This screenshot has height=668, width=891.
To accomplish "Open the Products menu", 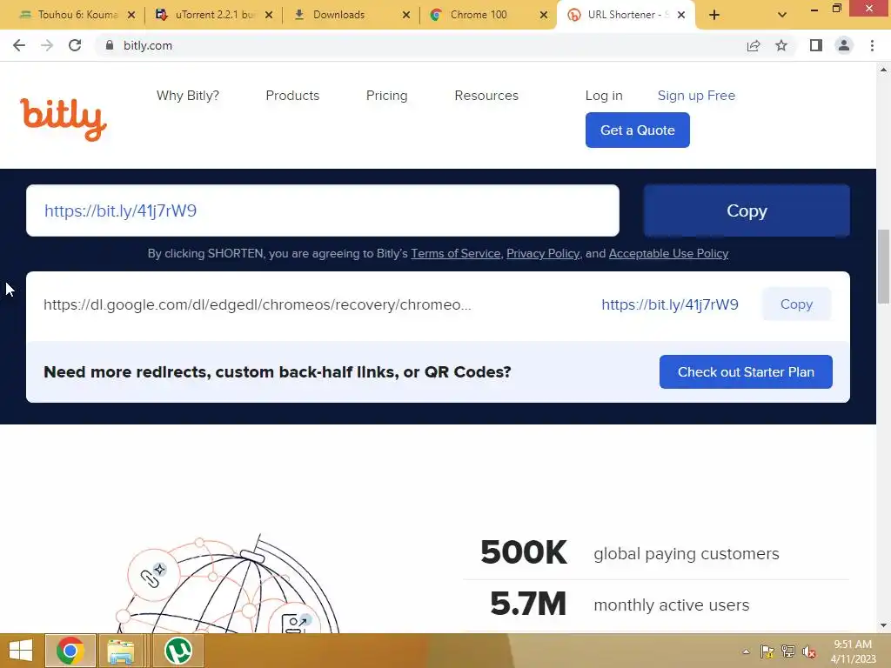I will point(292,96).
